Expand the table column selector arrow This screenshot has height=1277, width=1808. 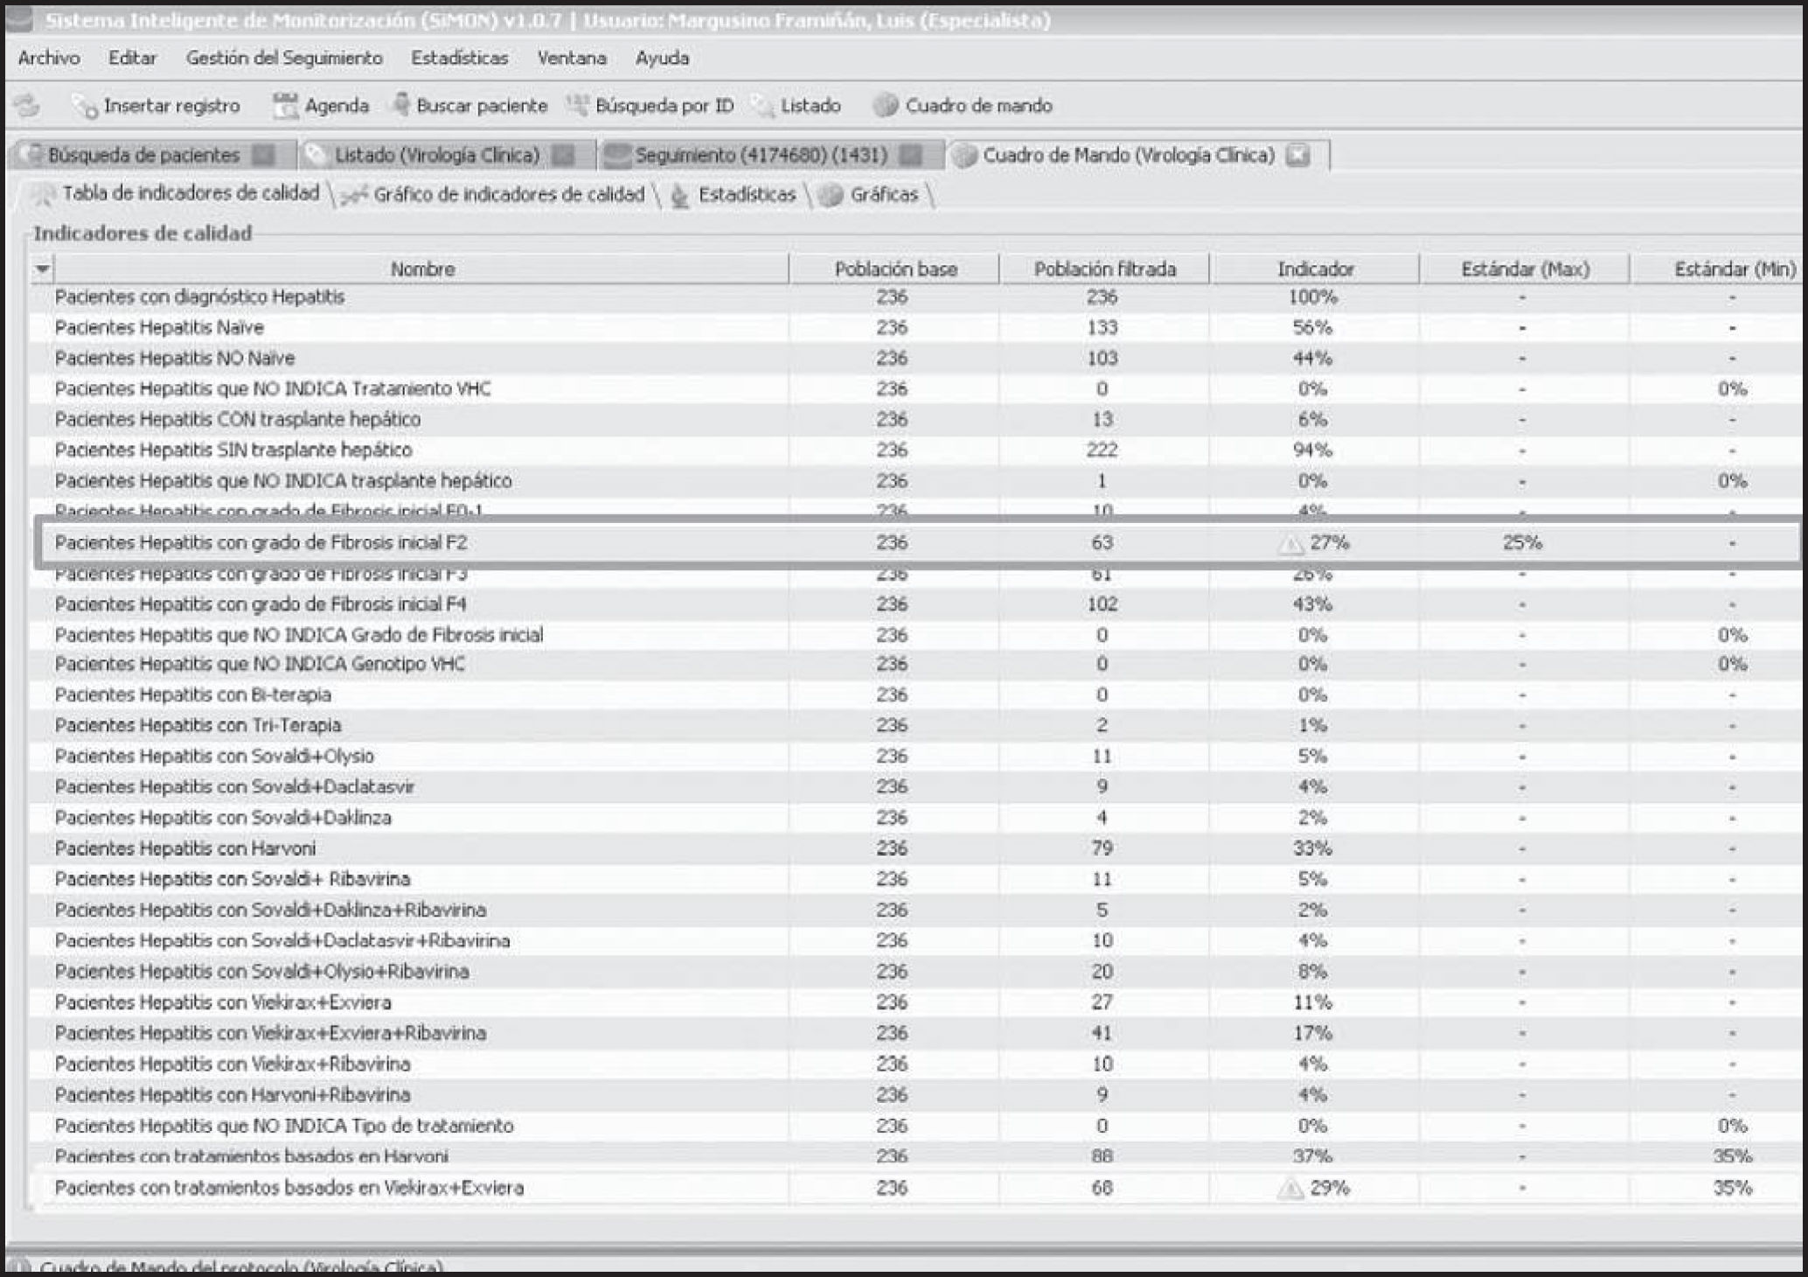(42, 269)
